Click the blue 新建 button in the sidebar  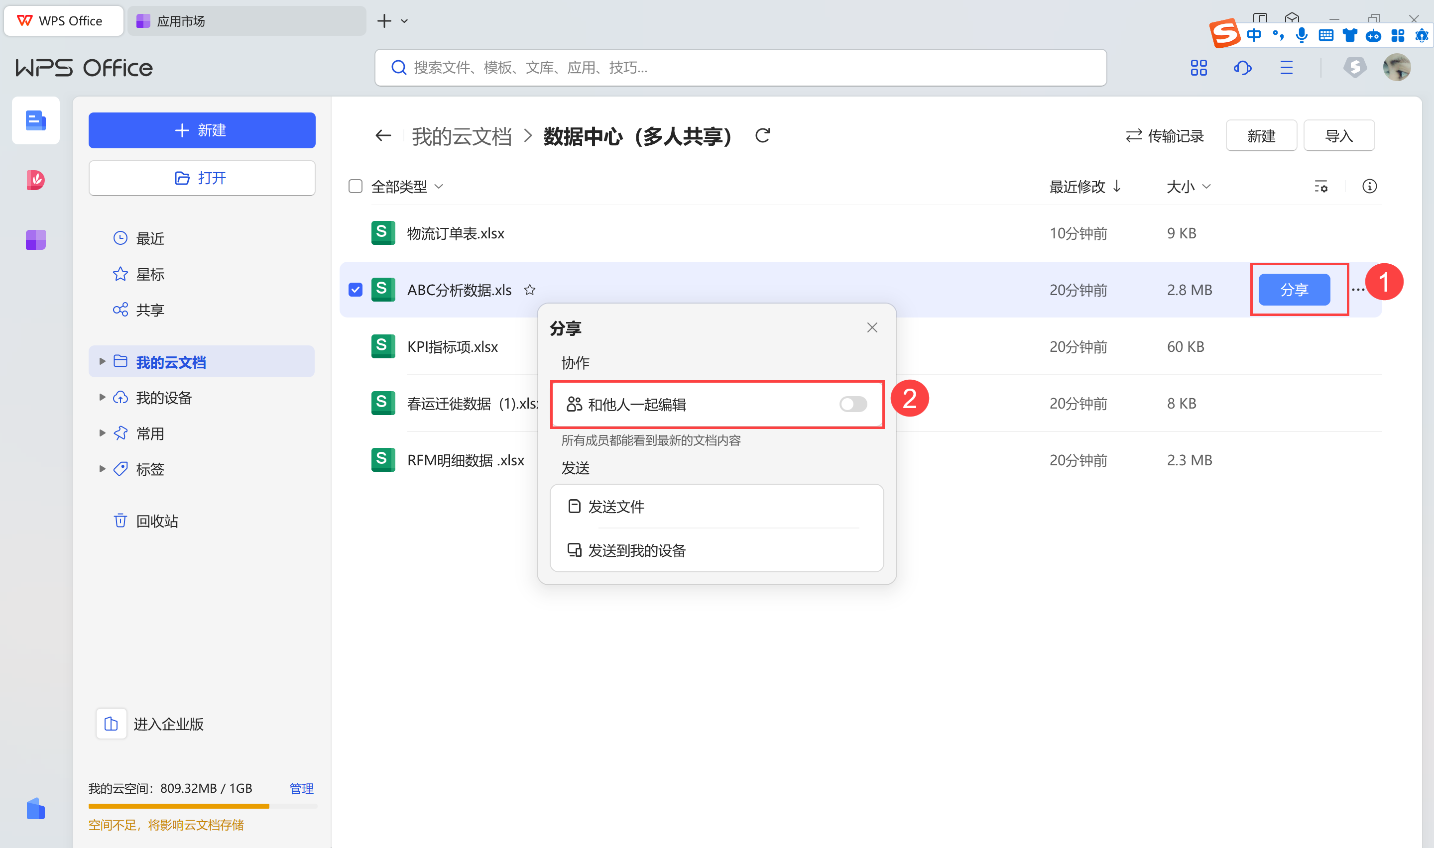201,130
